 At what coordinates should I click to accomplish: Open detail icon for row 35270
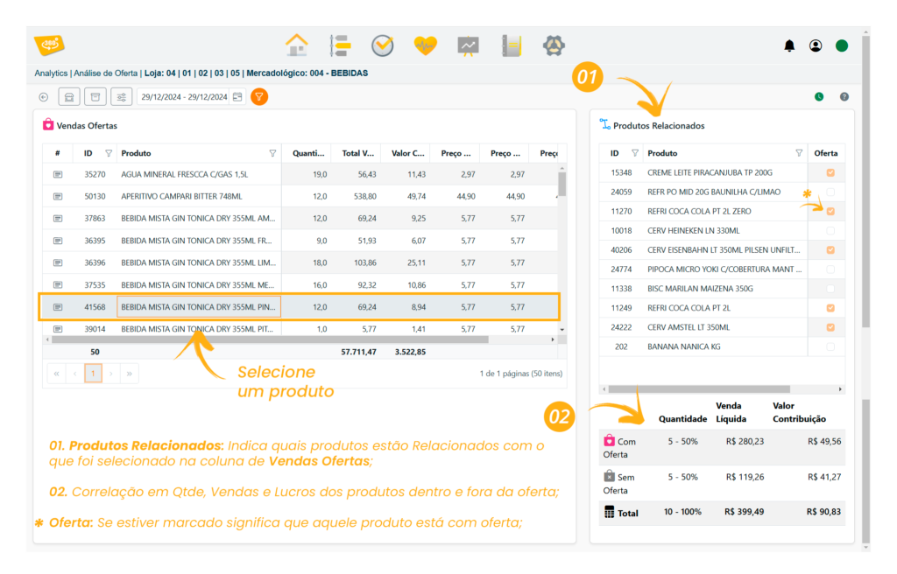58,174
